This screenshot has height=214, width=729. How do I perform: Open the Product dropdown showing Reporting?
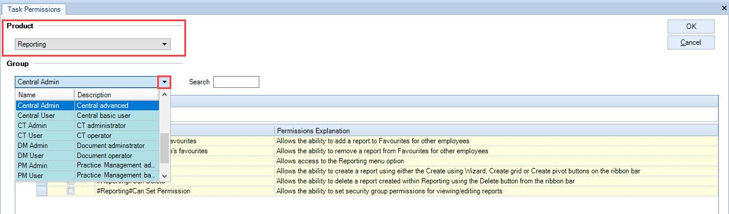[93, 44]
